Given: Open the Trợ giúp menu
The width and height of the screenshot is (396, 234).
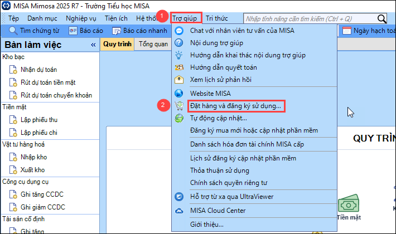Looking at the screenshot, I should (186, 18).
